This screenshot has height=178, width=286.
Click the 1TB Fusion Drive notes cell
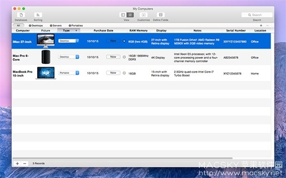pos(196,42)
